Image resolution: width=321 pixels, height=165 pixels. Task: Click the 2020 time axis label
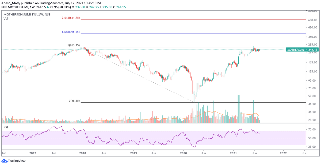coord(184,154)
